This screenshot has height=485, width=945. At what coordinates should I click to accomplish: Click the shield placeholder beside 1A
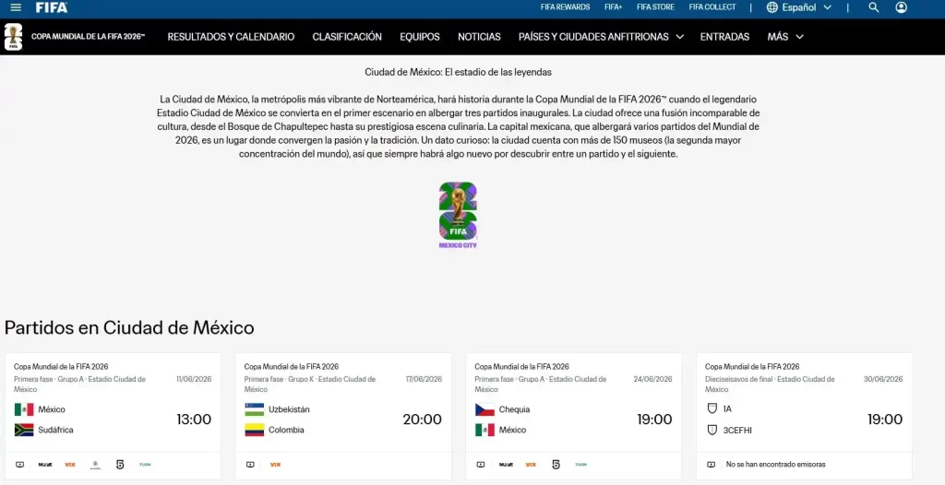pyautogui.click(x=712, y=408)
